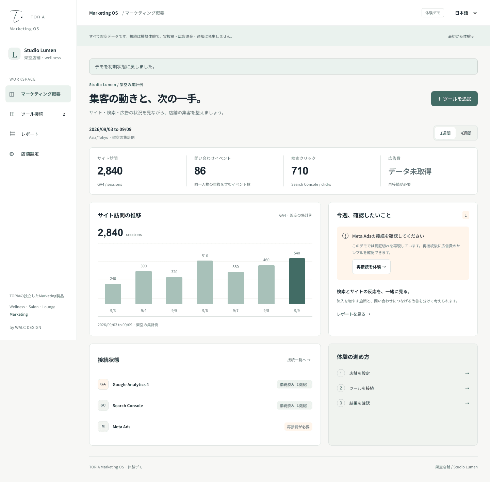
Task: Click the arrow next to 結果を確認
Action: tap(467, 403)
